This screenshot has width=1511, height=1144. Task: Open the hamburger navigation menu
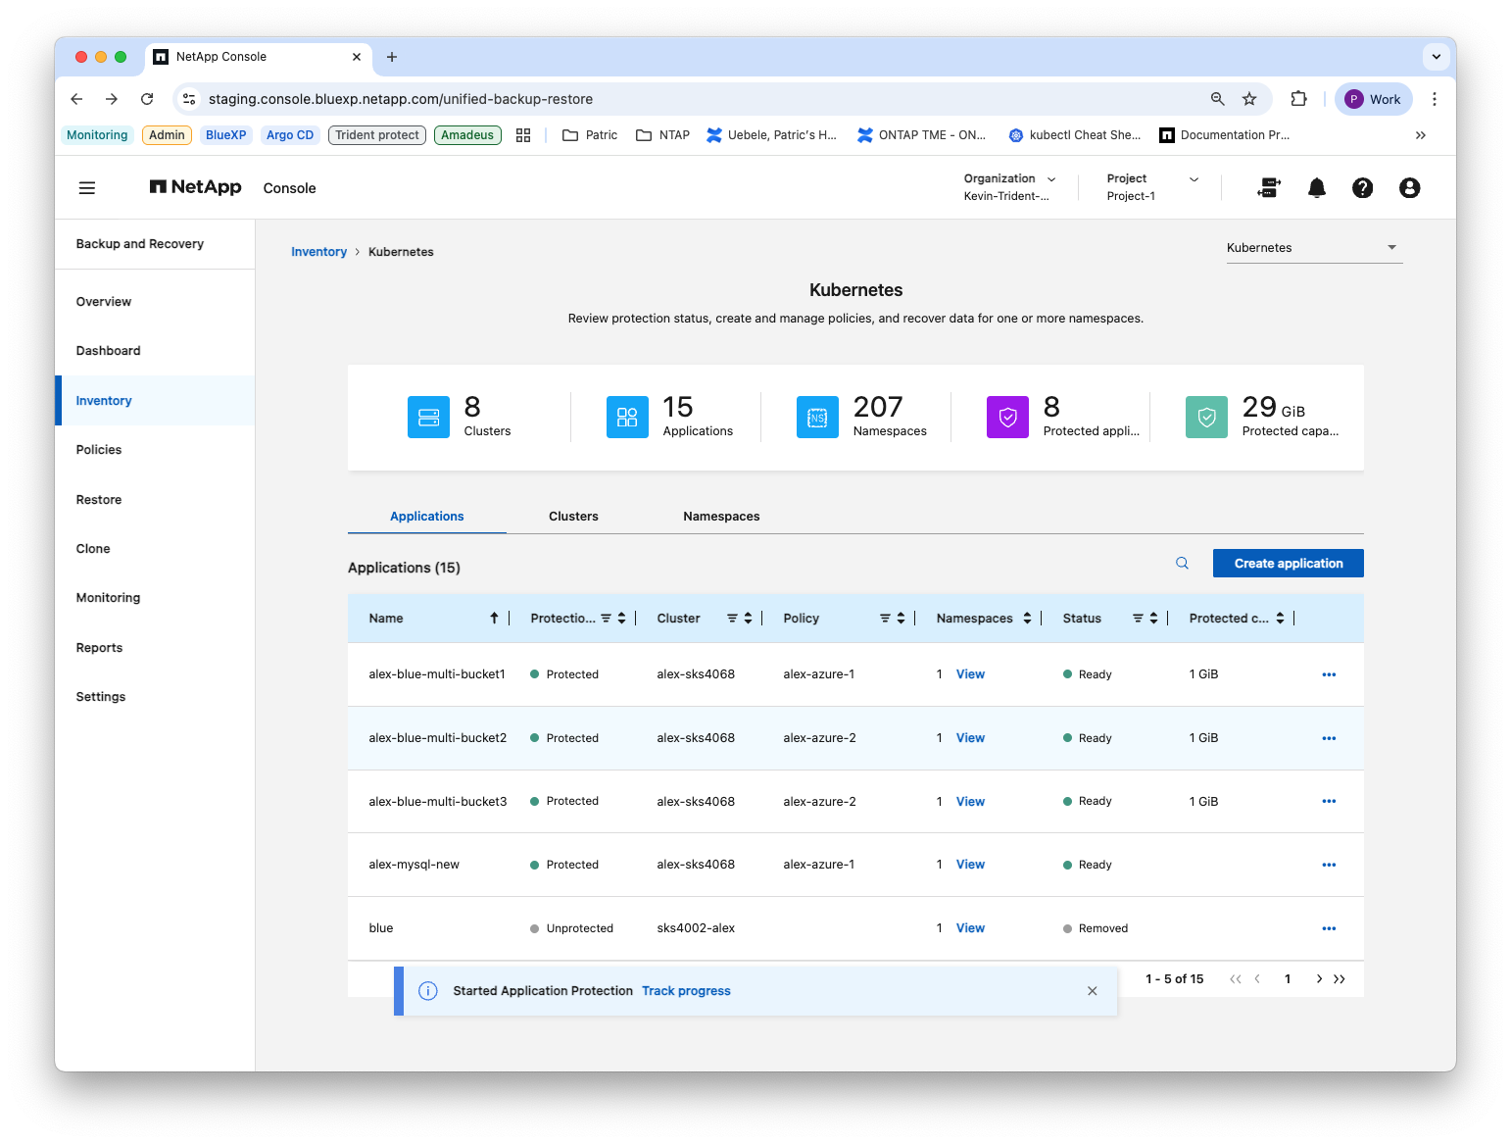(87, 187)
